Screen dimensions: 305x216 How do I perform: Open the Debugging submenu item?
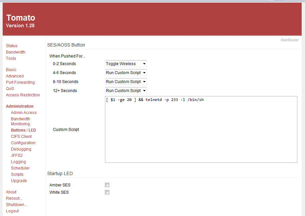tap(21, 149)
